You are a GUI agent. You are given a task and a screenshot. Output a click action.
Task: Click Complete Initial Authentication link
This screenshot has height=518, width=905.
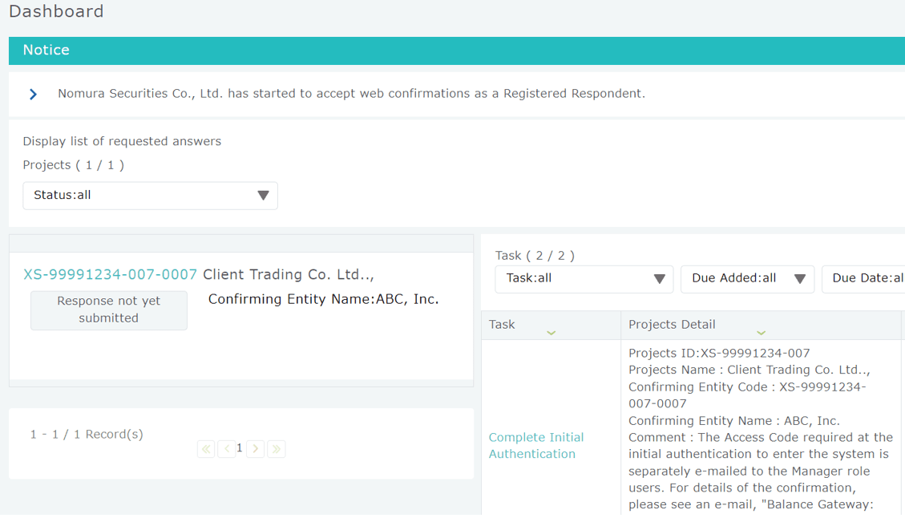(x=535, y=446)
